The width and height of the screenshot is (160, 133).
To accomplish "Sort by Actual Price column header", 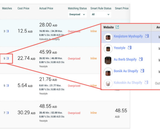I will [x=46, y=8].
